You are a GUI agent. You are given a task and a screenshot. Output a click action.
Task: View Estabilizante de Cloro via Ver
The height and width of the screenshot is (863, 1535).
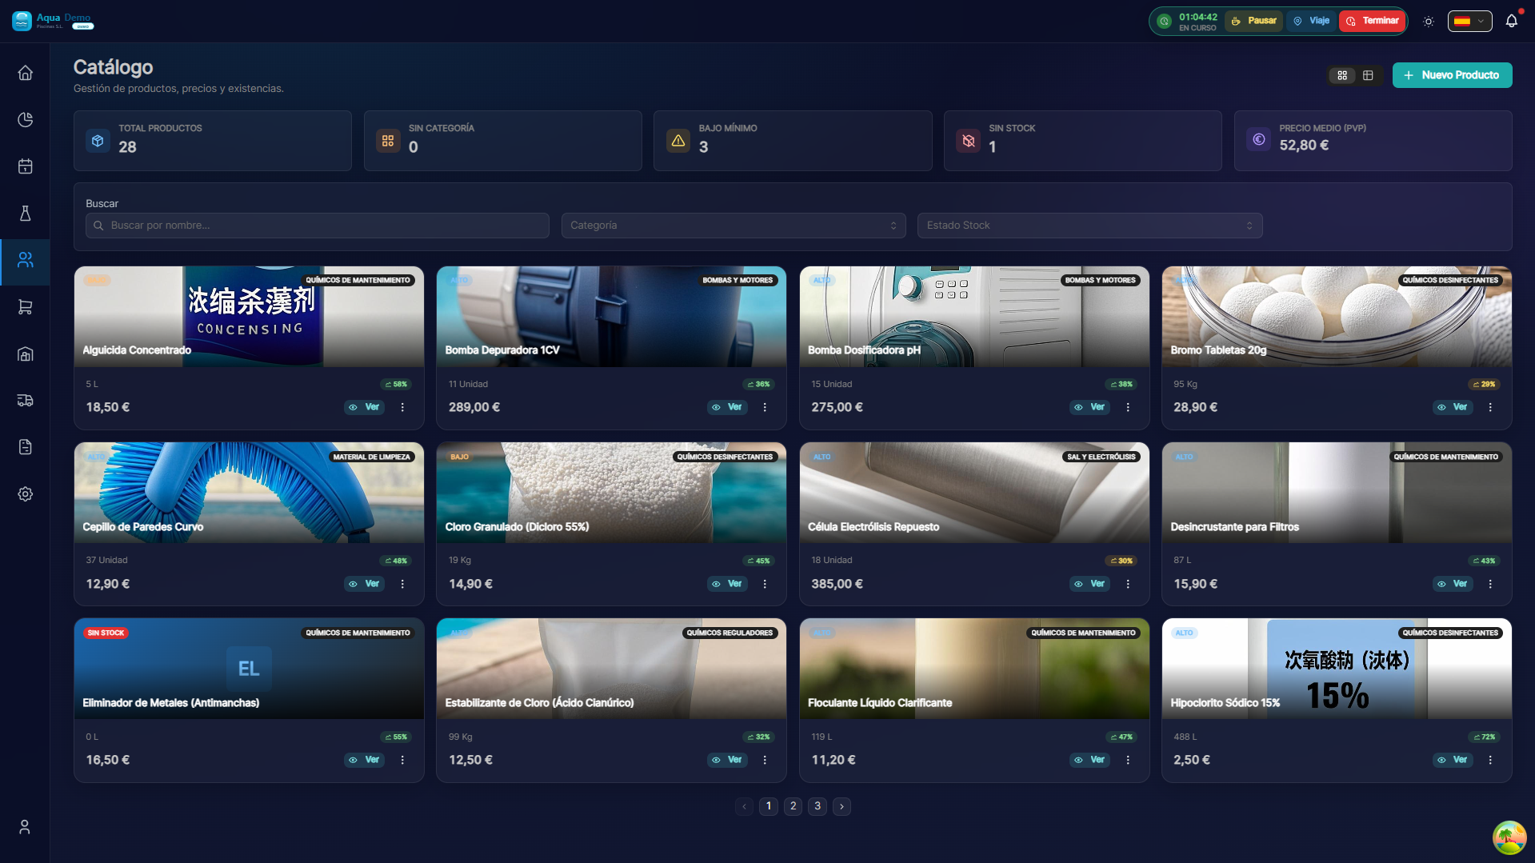point(727,760)
